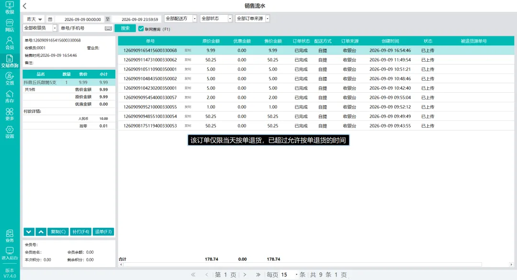This screenshot has height=280, width=517.
Task: Select item row 抖音丘氏甜筒5支
Action: pyautogui.click(x=69, y=83)
